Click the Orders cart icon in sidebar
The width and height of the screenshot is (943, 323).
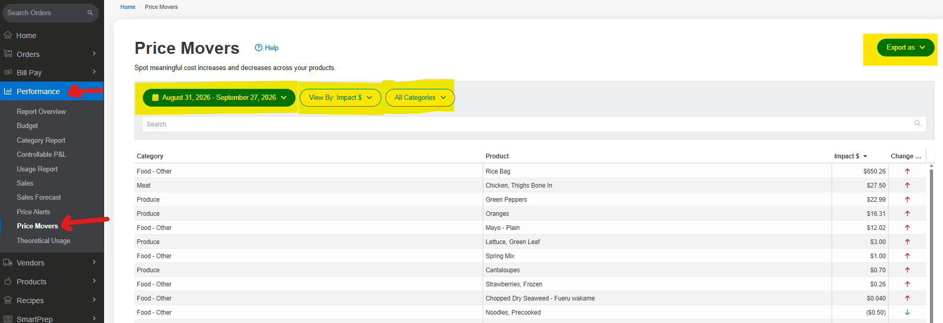pos(8,54)
